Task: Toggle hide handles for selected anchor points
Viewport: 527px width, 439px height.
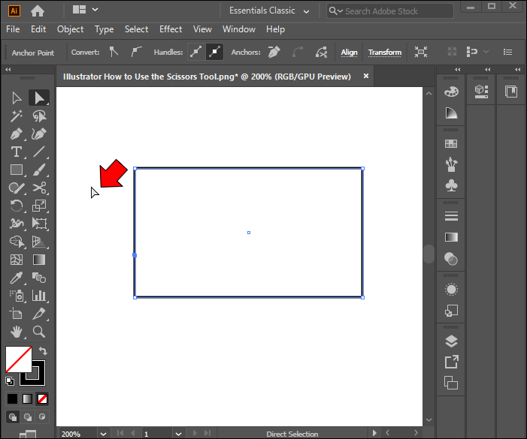Action: 214,53
